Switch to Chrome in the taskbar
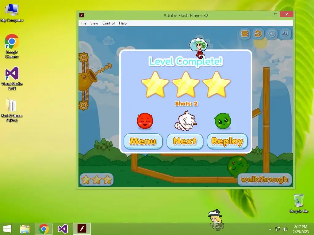The image size is (314, 235). click(44, 229)
